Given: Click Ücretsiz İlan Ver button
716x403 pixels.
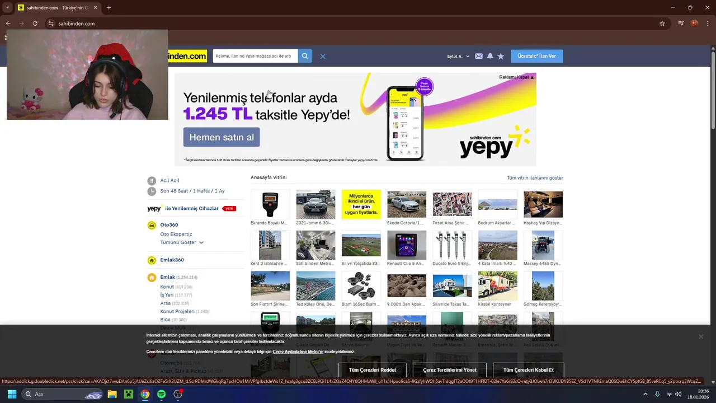Looking at the screenshot, I should 537,56.
